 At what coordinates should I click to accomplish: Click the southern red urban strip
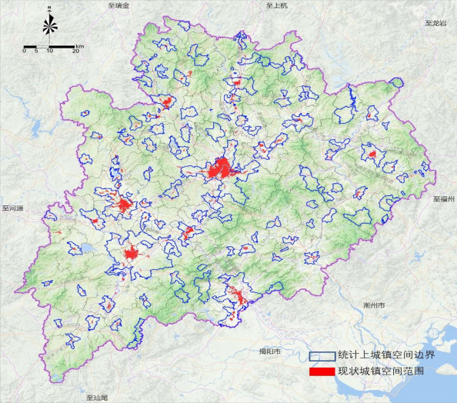[239, 295]
